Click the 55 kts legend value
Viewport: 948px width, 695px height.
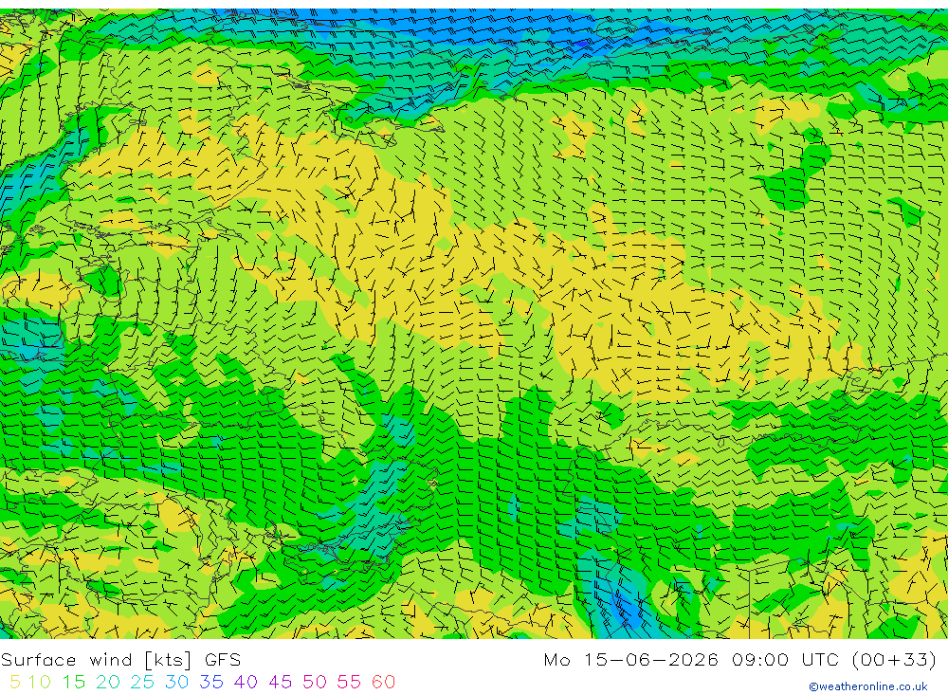click(350, 682)
